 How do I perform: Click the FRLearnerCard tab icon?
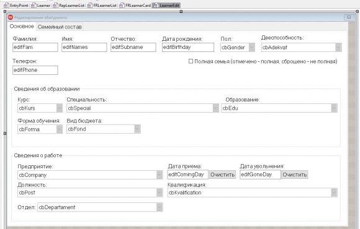[x=122, y=6]
